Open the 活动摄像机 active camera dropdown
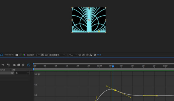The width and height of the screenshot is (174, 101). point(57,55)
